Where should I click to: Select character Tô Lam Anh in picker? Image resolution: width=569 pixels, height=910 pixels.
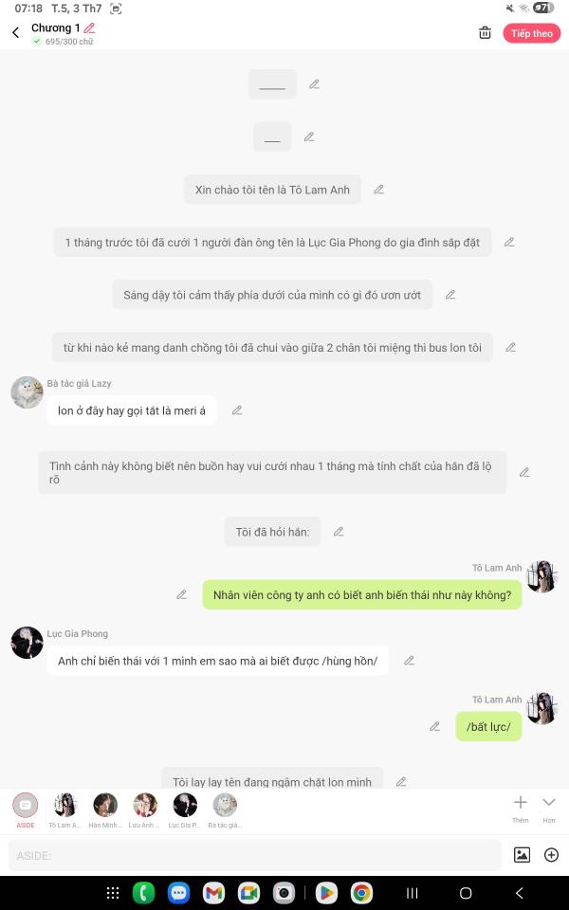(x=65, y=810)
